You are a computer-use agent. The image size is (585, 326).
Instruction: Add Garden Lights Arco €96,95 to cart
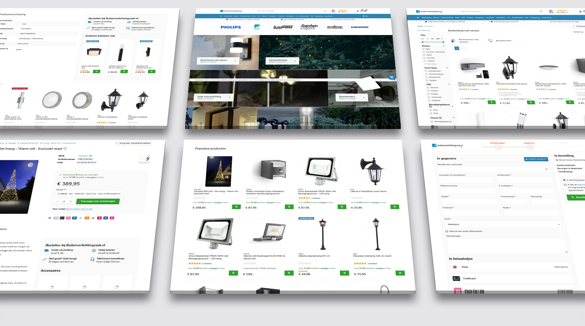(x=124, y=72)
